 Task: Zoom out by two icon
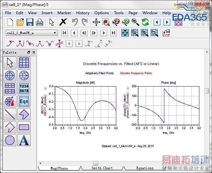pos(126,22)
